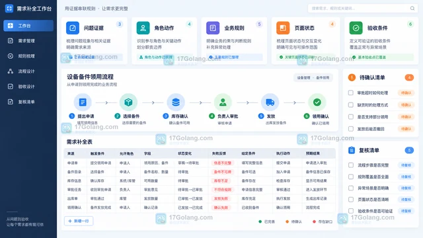Check the 规则覆盖是否全面 checkbox
This screenshot has width=423, height=238.
pyautogui.click(x=351, y=177)
